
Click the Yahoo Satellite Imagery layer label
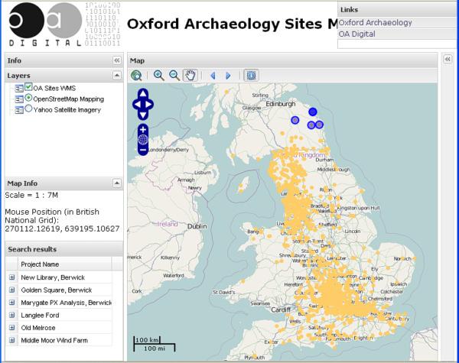[67, 110]
